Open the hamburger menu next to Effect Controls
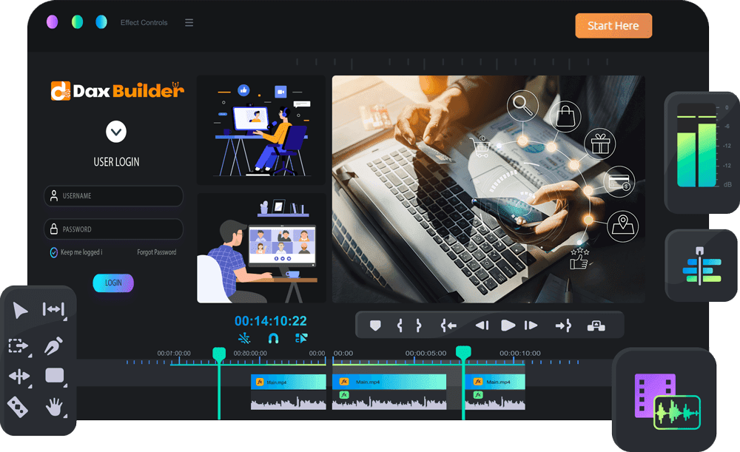Screen dimensions: 740x452 point(189,22)
